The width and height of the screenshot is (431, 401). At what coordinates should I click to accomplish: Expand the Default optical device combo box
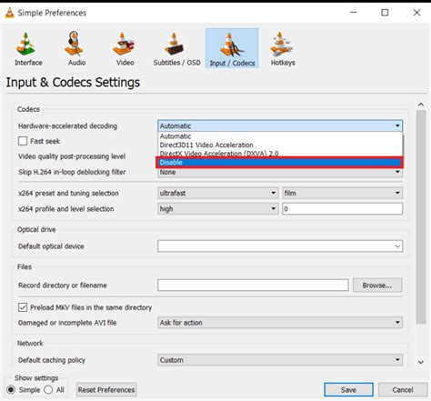(x=280, y=246)
